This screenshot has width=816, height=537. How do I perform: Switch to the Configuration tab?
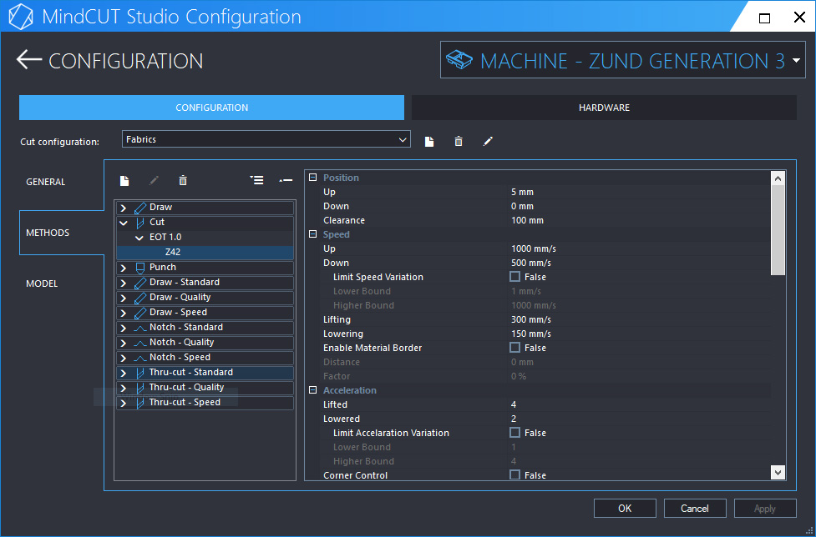212,108
